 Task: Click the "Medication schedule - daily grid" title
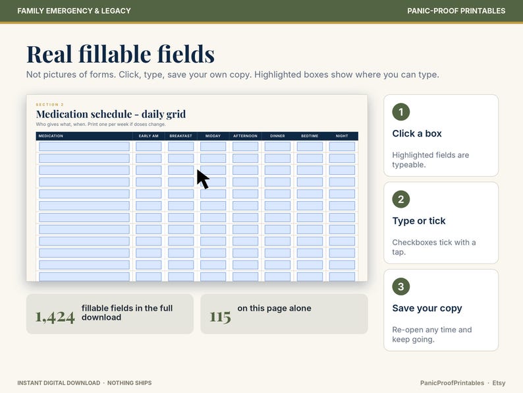tap(111, 114)
